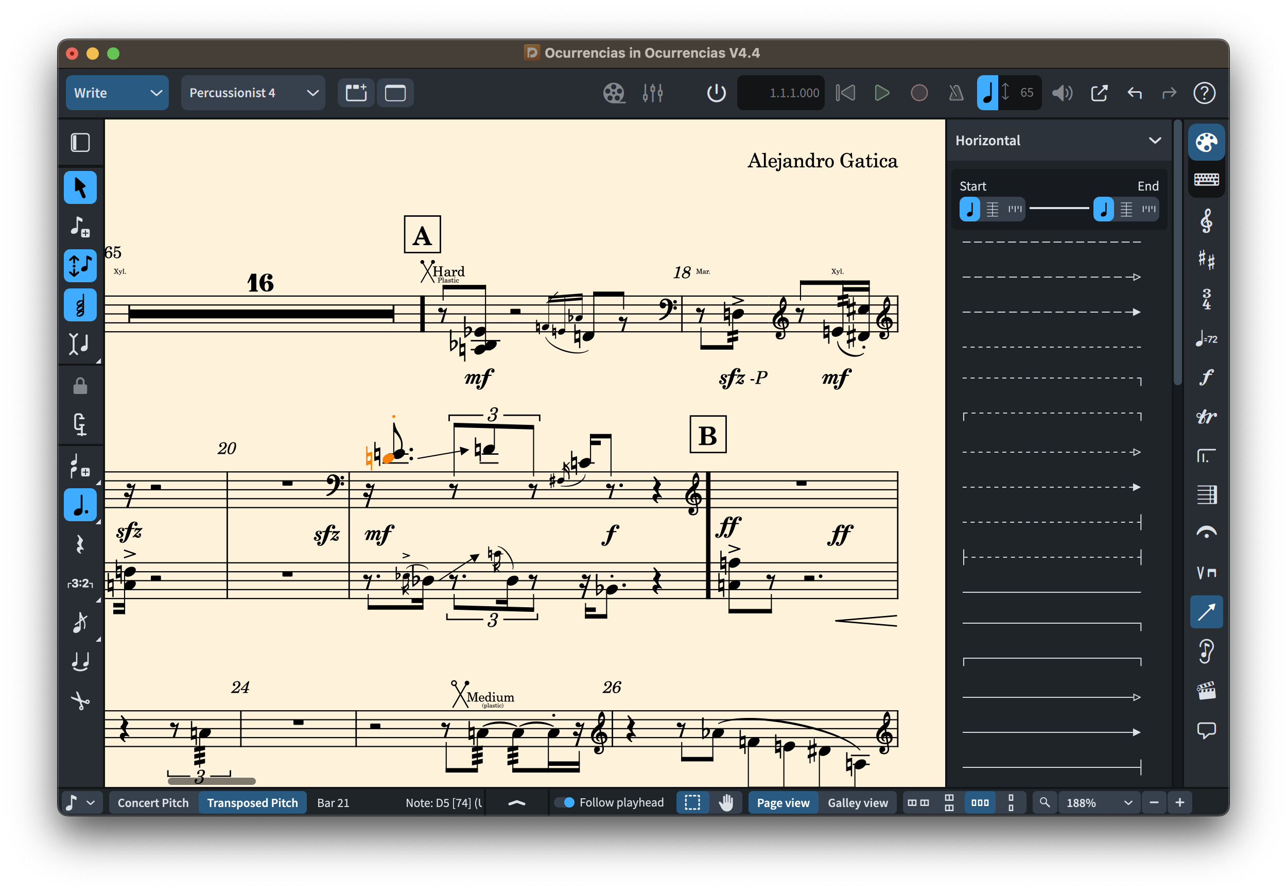Open the Key signatures panel

[x=1206, y=260]
